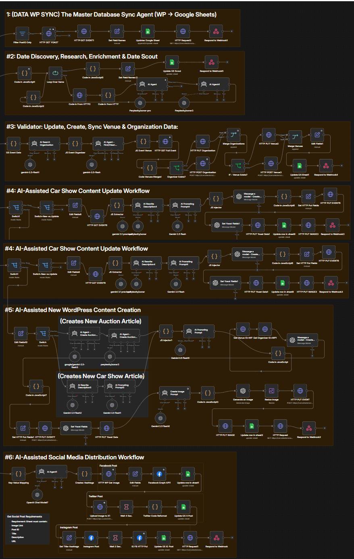Click the AI Rewrite Description5 node
Screen dimensions: 354x559
coord(82,387)
